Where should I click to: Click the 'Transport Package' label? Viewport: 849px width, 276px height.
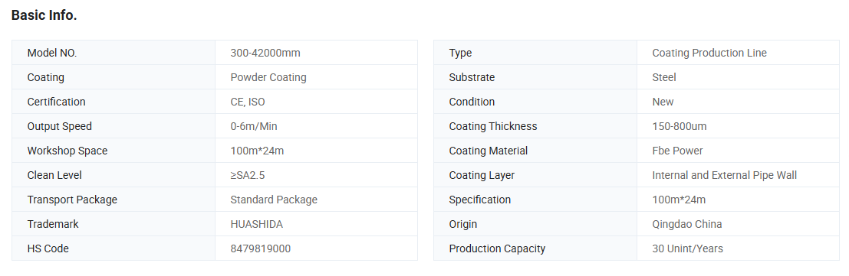click(72, 200)
